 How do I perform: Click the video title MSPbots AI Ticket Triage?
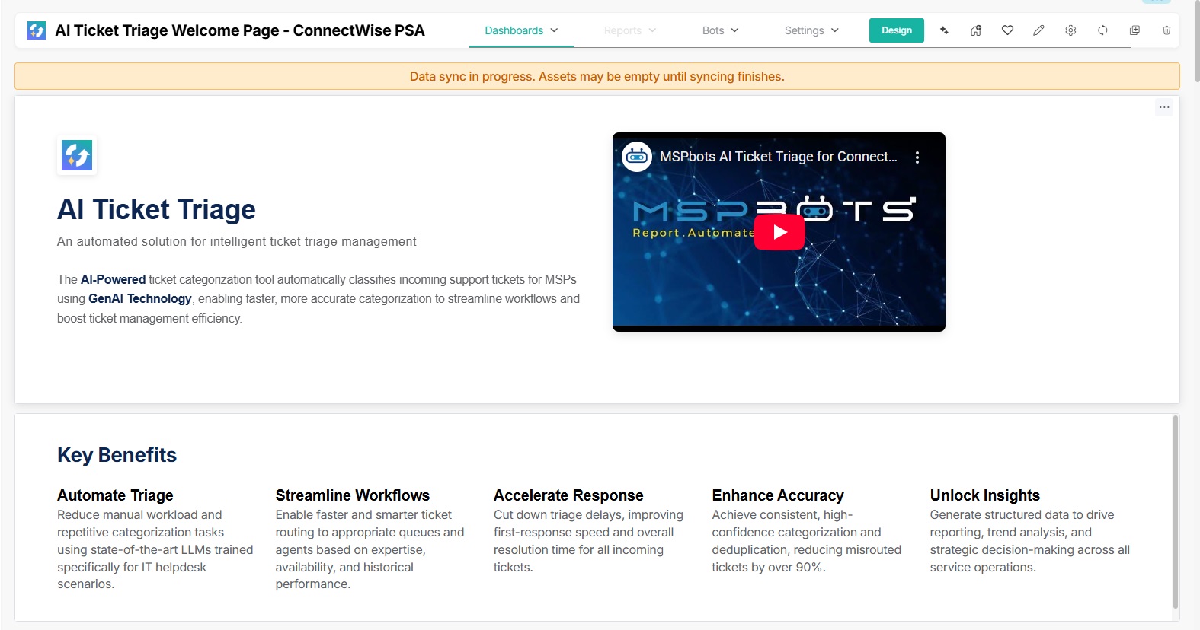click(x=777, y=157)
